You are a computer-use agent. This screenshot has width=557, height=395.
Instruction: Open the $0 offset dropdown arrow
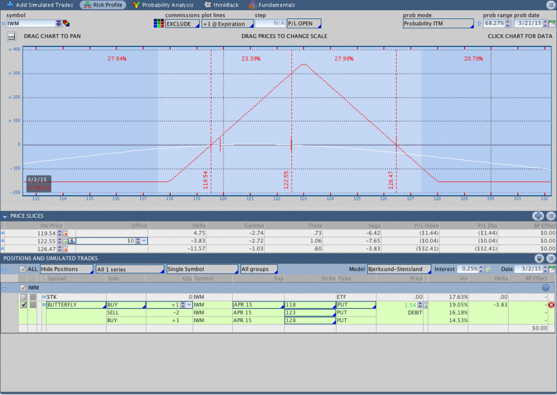[x=144, y=241]
